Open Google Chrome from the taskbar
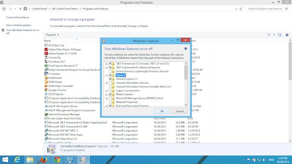The image size is (292, 164). coord(57,160)
